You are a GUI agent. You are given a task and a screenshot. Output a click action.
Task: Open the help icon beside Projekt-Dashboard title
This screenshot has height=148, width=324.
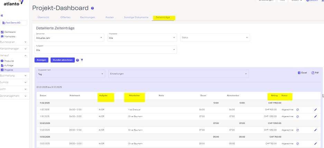coord(92,8)
